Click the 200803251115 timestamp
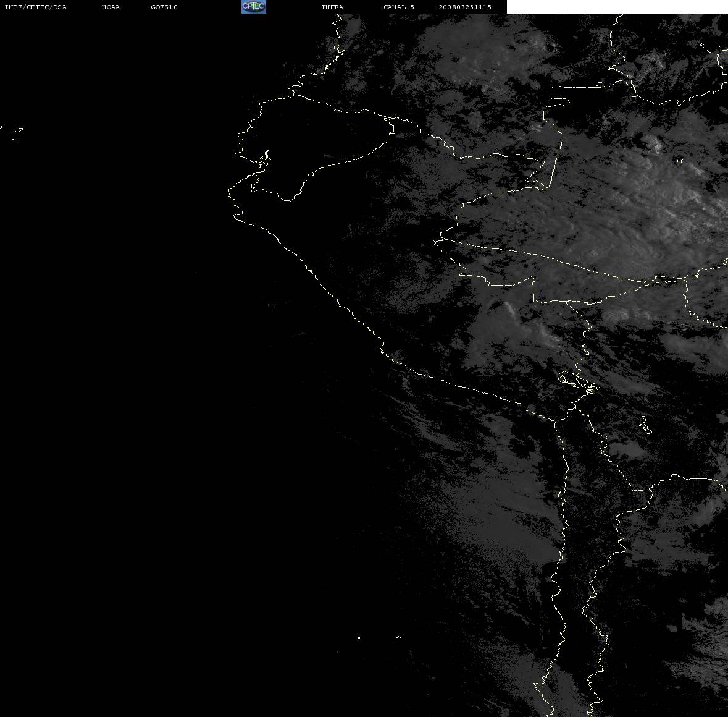Screen dimensions: 728x717 click(465, 7)
